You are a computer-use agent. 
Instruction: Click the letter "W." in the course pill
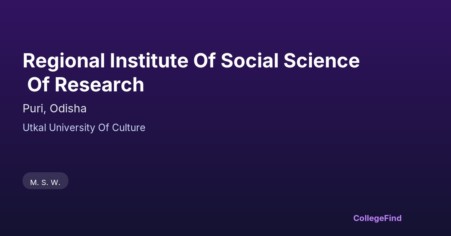56,182
